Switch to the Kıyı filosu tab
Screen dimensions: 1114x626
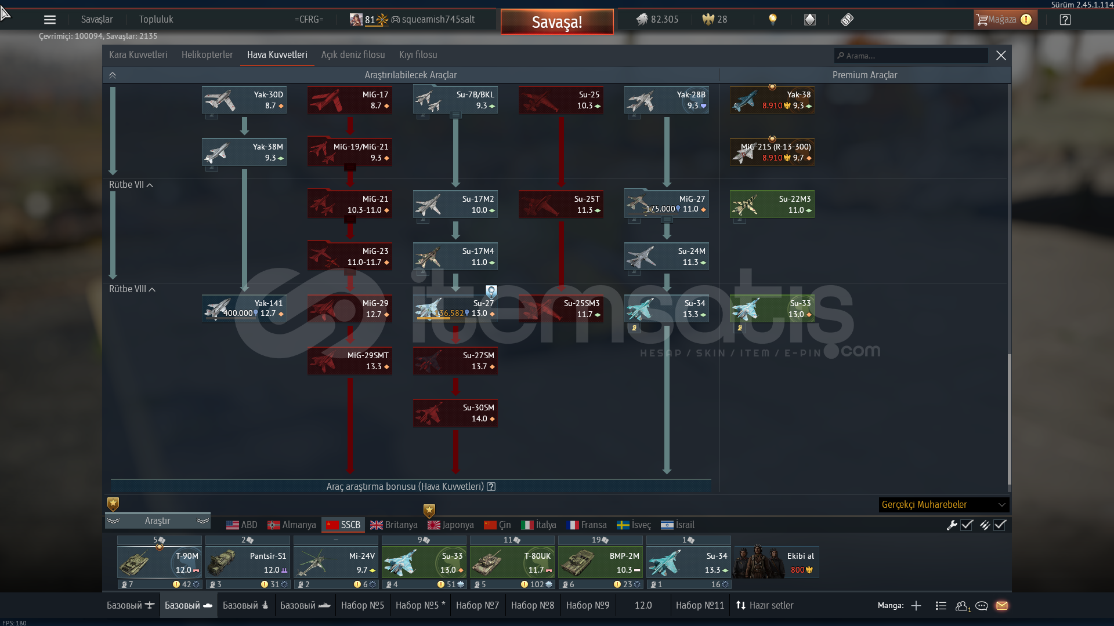[x=418, y=55]
